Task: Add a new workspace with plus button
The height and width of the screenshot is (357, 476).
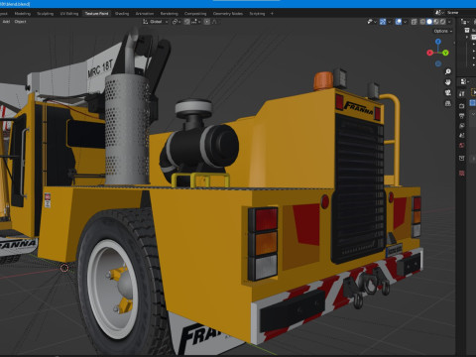Action: (272, 14)
